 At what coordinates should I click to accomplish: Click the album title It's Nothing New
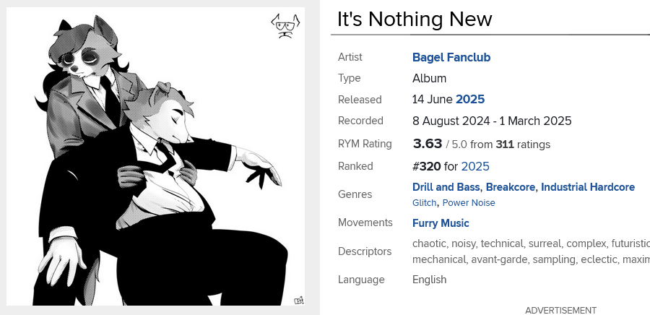[415, 20]
